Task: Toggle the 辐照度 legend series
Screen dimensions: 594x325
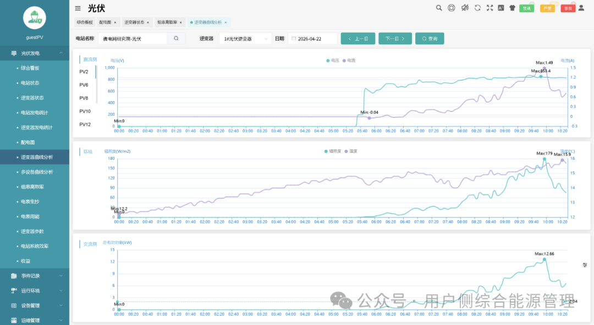Action: point(333,151)
